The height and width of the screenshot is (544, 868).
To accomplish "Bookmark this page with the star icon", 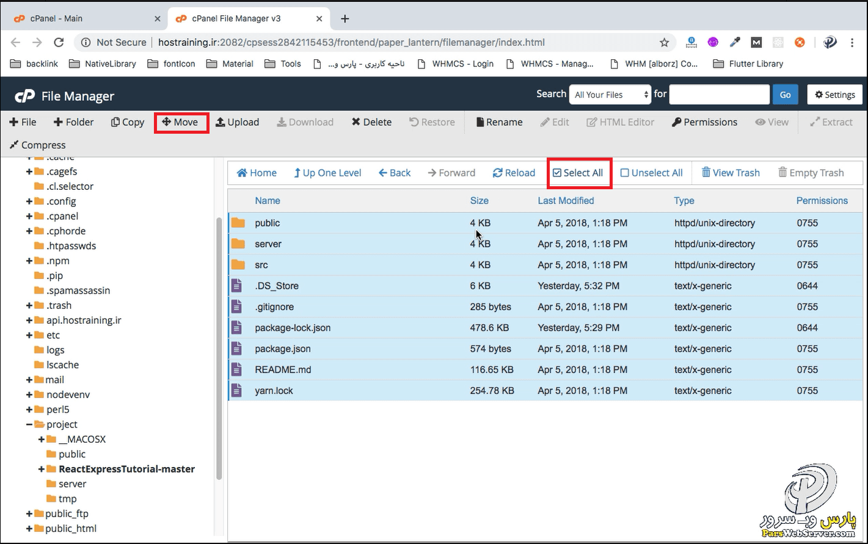I will click(x=664, y=42).
